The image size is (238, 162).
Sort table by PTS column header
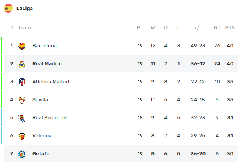tap(230, 28)
